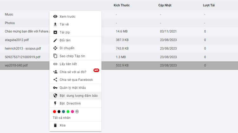Click the move arrows icon for Di chuyển
Image resolution: width=238 pixels, height=133 pixels.
[55, 48]
